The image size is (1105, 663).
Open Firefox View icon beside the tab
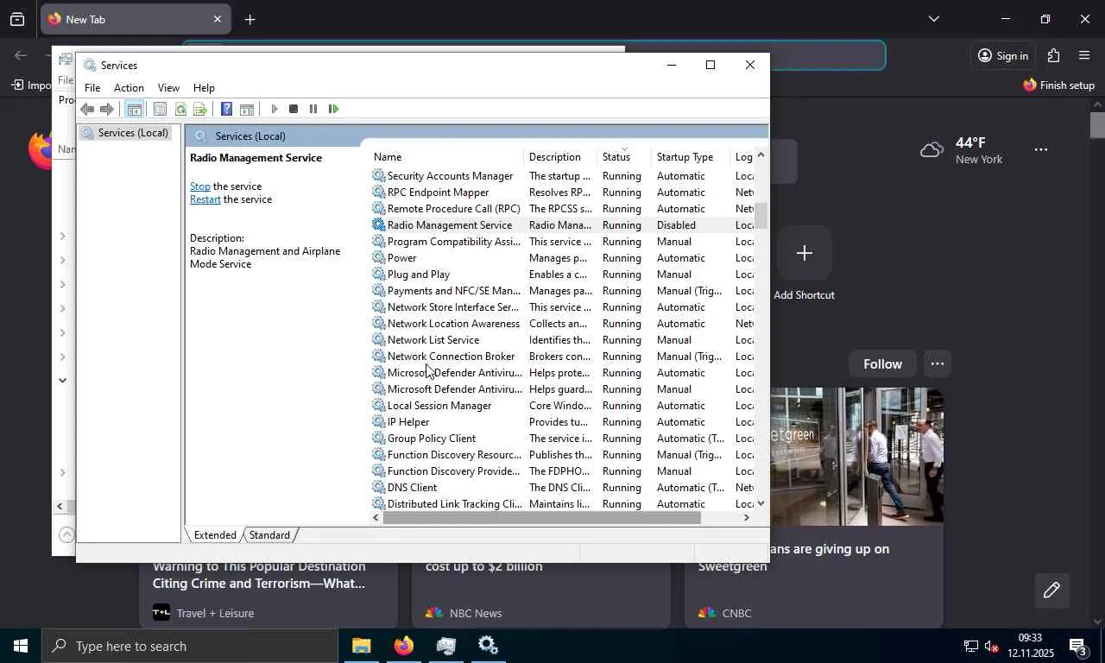[17, 19]
